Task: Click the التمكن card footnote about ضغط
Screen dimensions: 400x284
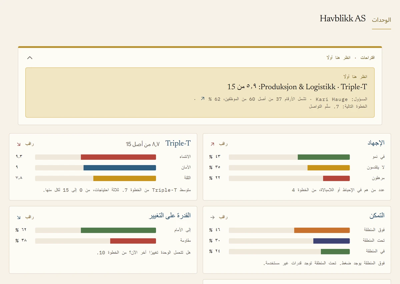Action: click(x=324, y=263)
